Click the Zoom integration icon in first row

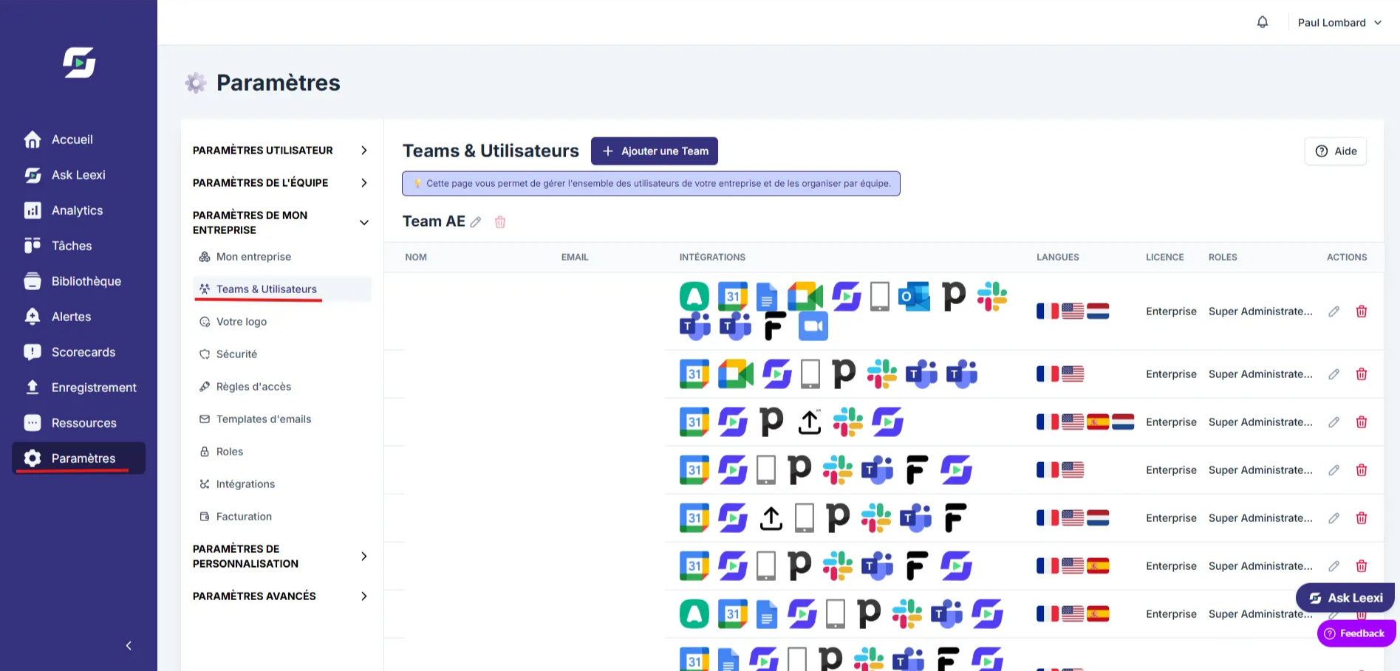[813, 326]
